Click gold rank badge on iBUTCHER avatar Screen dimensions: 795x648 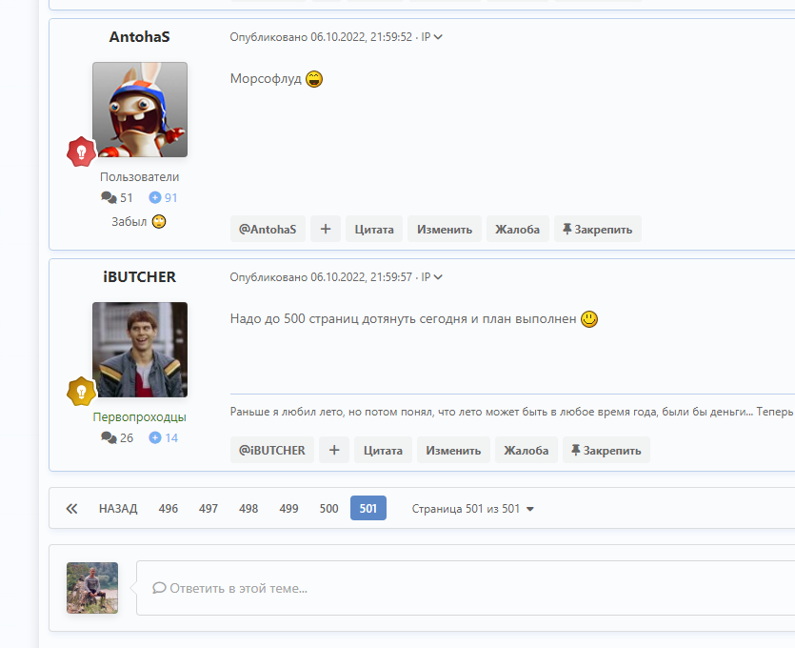tap(81, 392)
